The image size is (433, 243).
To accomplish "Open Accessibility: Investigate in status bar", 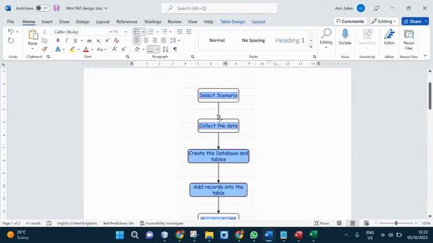I will pyautogui.click(x=162, y=223).
